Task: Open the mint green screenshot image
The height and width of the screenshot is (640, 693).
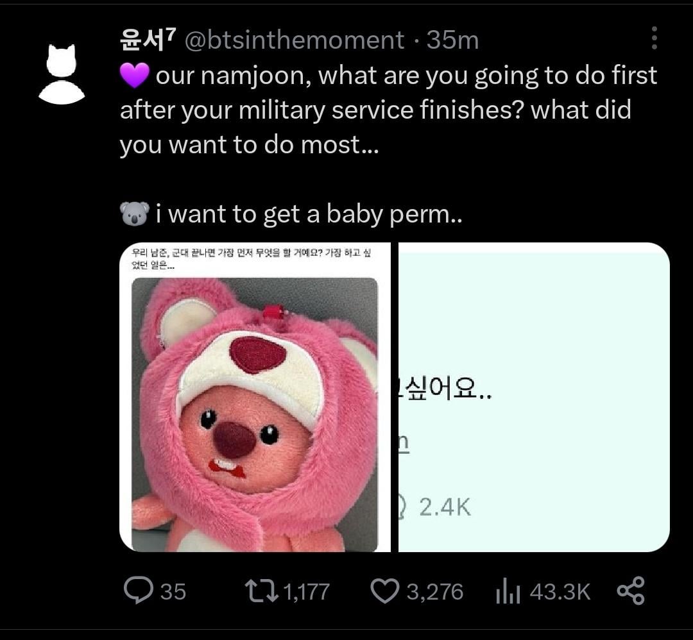Action: [x=534, y=396]
